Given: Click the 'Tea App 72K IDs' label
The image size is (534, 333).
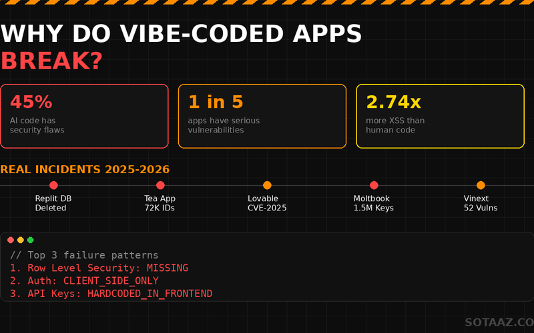Looking at the screenshot, I should click(x=160, y=203).
